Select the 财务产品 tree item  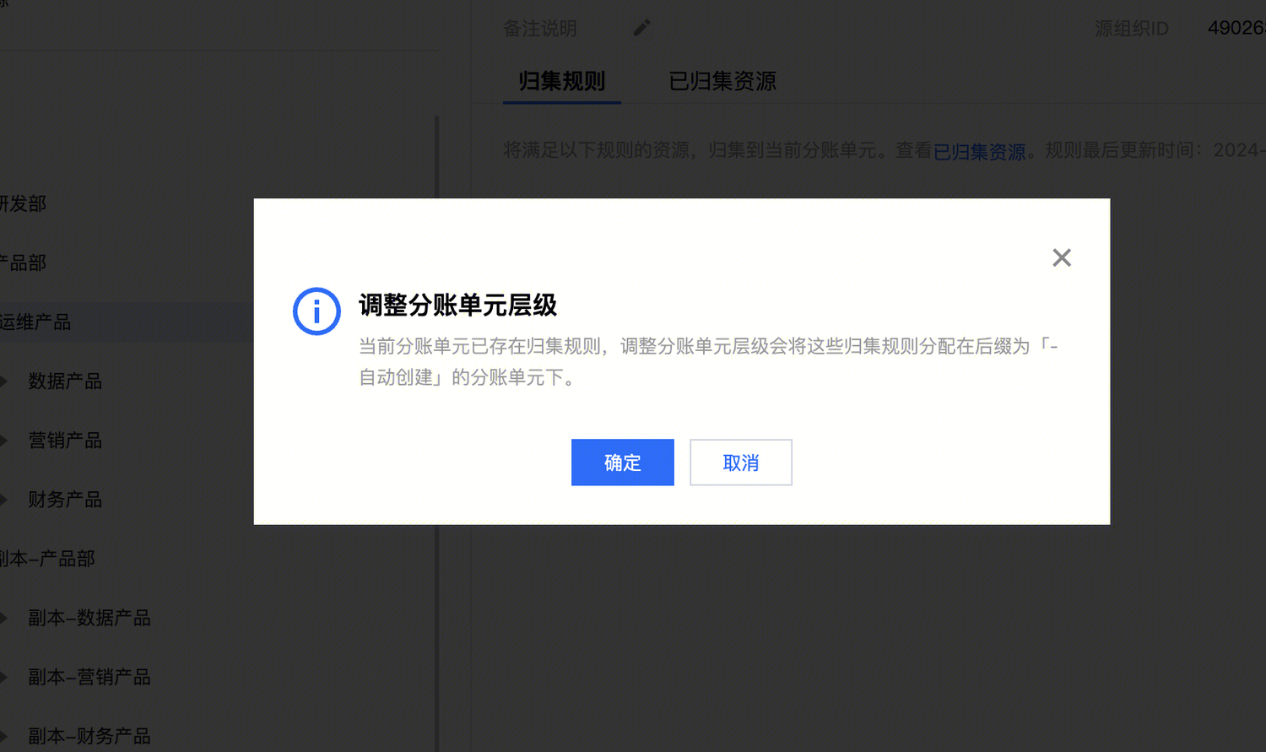coord(65,500)
